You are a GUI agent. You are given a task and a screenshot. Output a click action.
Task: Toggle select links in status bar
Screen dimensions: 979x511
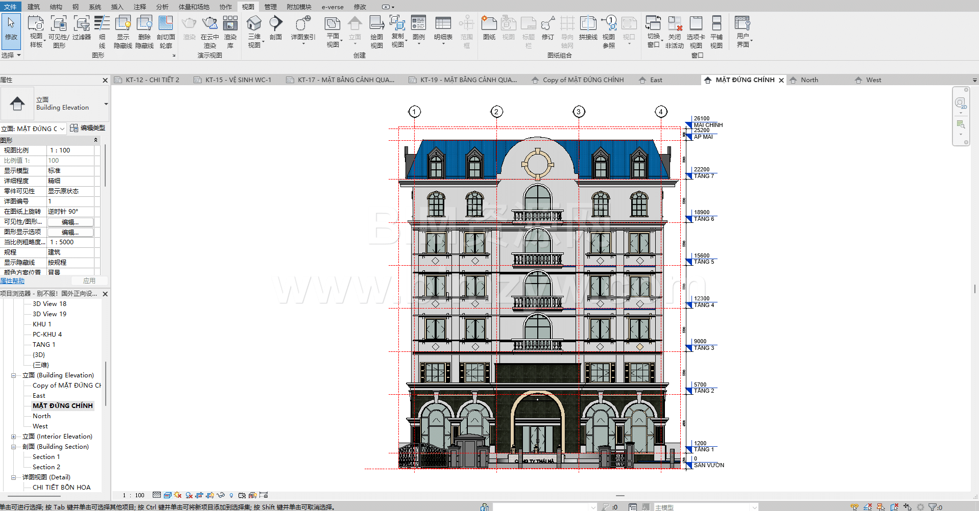point(854,507)
